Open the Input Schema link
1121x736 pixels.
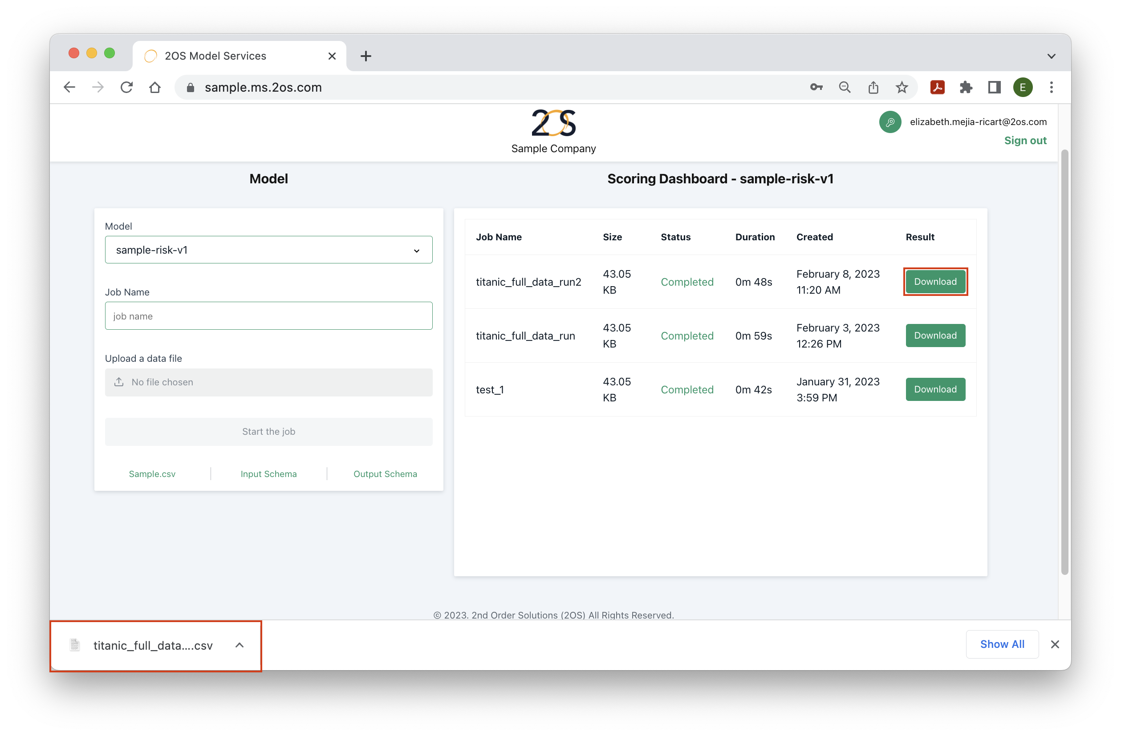tap(268, 474)
